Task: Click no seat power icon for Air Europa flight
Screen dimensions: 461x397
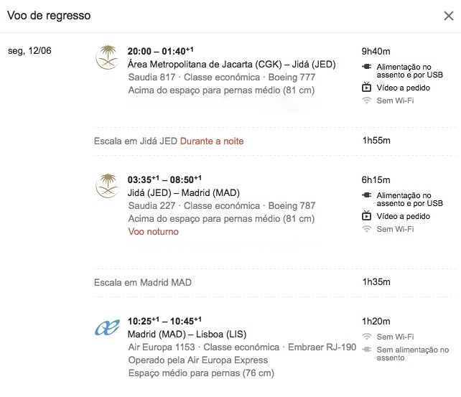Action: click(x=366, y=350)
